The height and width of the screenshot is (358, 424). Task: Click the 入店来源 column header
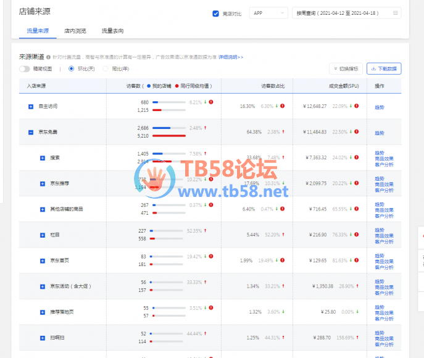pos(36,86)
